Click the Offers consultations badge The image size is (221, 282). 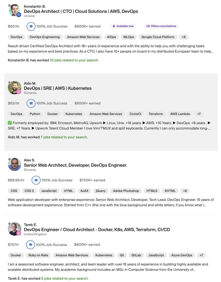[x=161, y=26]
